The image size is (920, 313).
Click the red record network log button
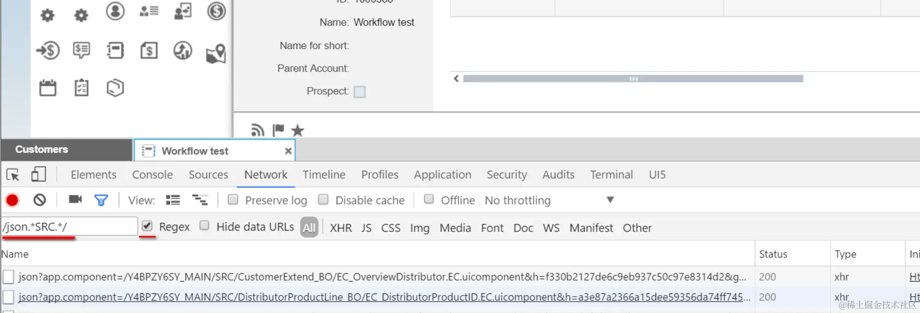[x=12, y=200]
